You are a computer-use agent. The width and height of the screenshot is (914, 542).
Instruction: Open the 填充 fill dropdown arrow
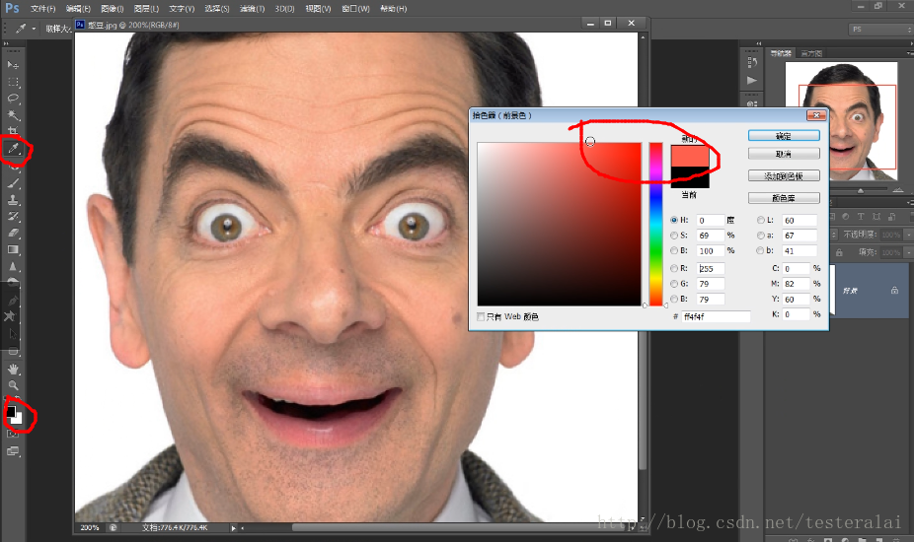[908, 252]
